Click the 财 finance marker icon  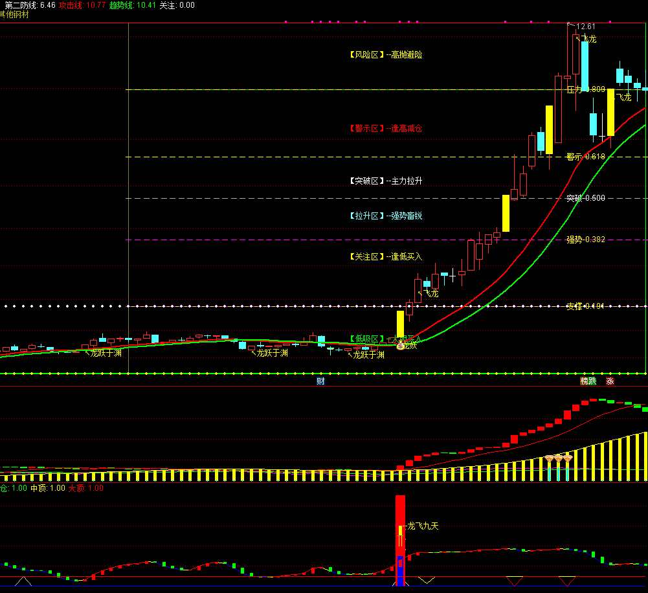[320, 381]
